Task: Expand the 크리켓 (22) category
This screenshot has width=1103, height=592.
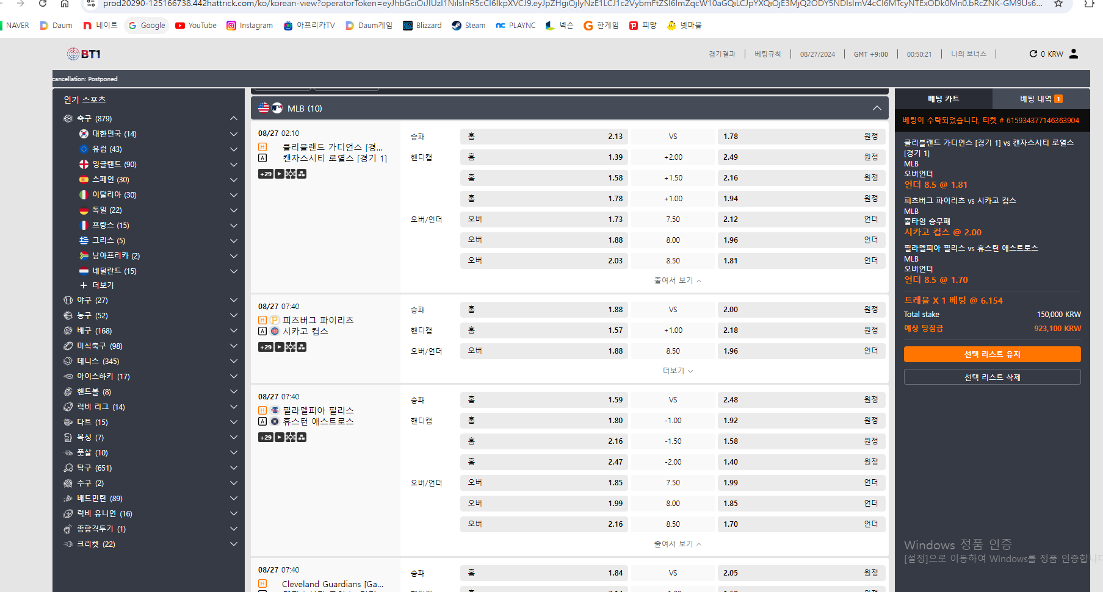Action: pyautogui.click(x=233, y=544)
